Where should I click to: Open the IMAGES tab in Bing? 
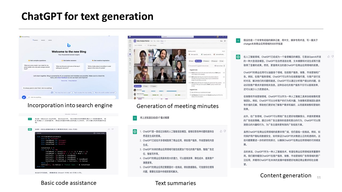[43, 40]
